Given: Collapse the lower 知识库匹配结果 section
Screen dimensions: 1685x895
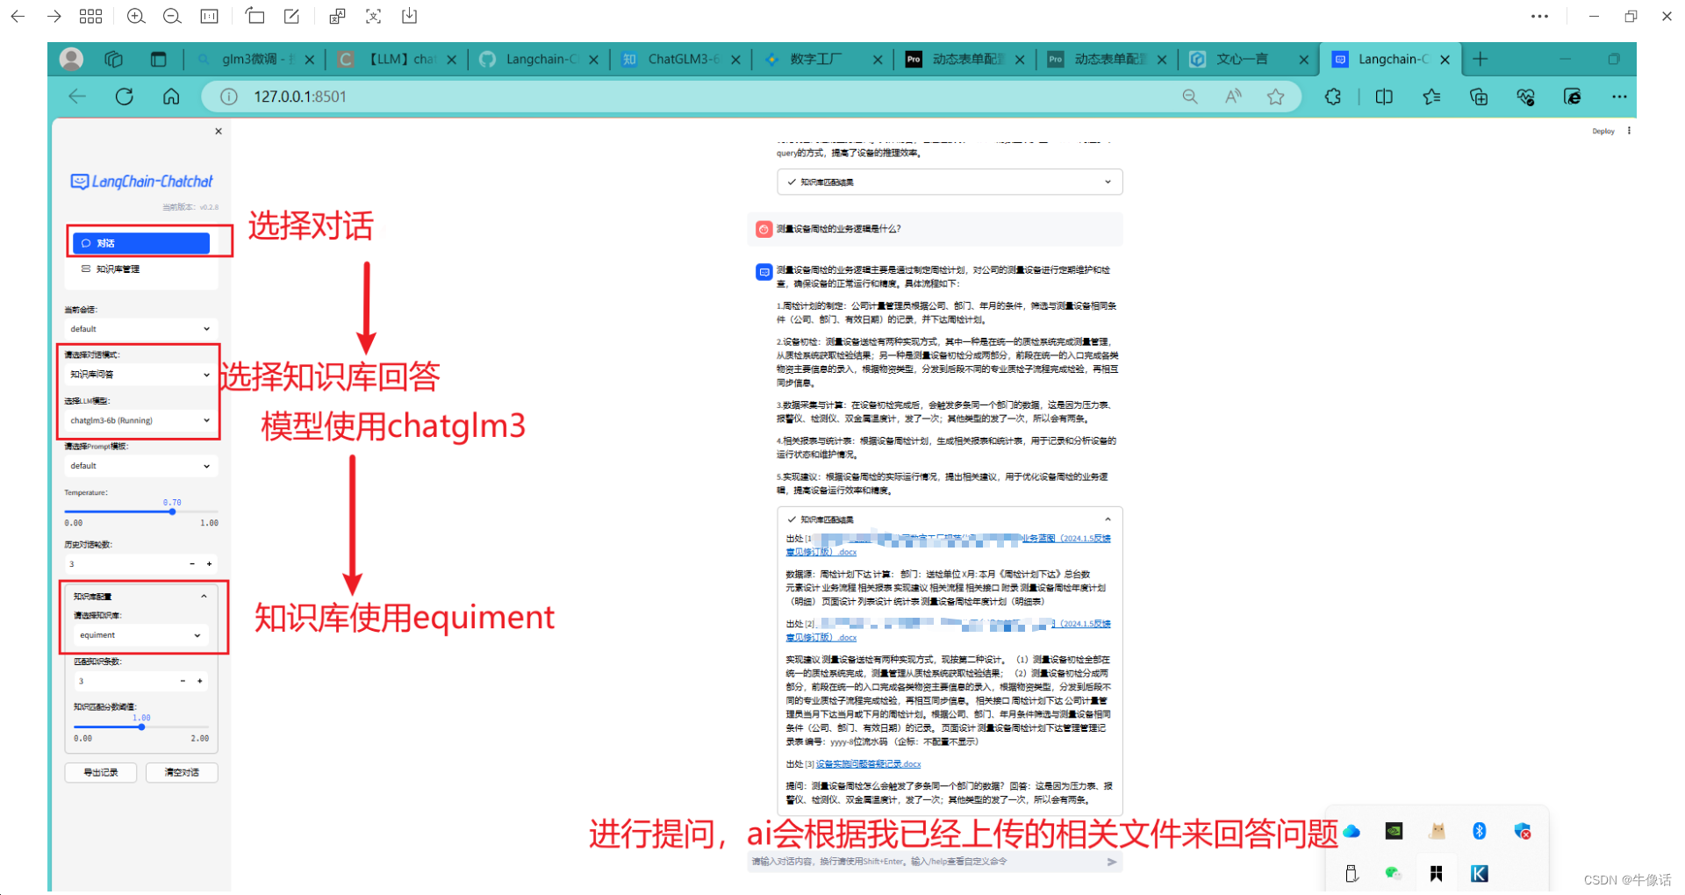Looking at the screenshot, I should click(950, 519).
